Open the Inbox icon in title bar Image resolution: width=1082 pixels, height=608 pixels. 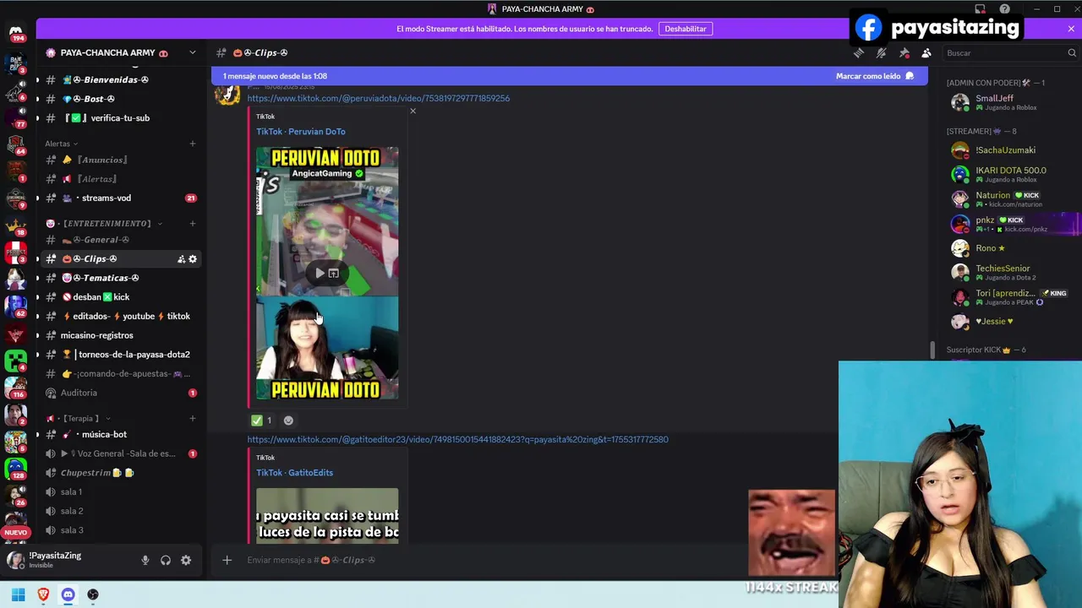981,9
